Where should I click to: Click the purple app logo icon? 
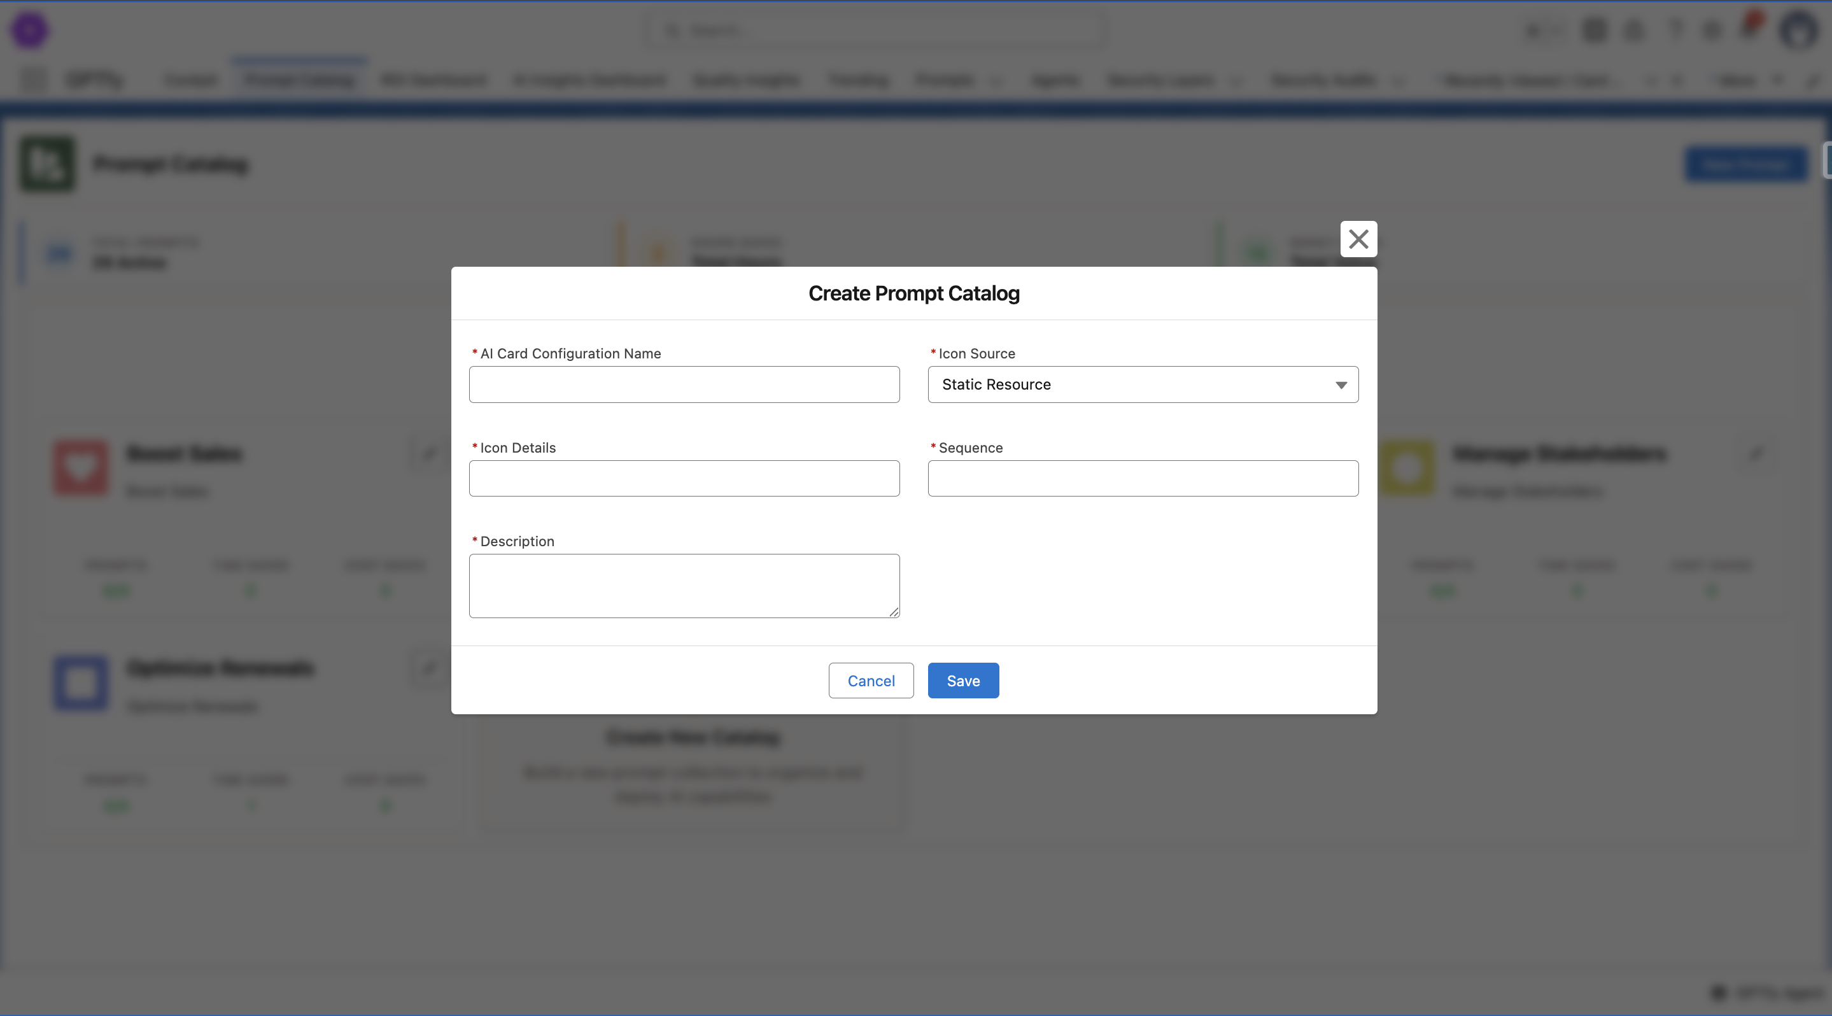click(30, 31)
